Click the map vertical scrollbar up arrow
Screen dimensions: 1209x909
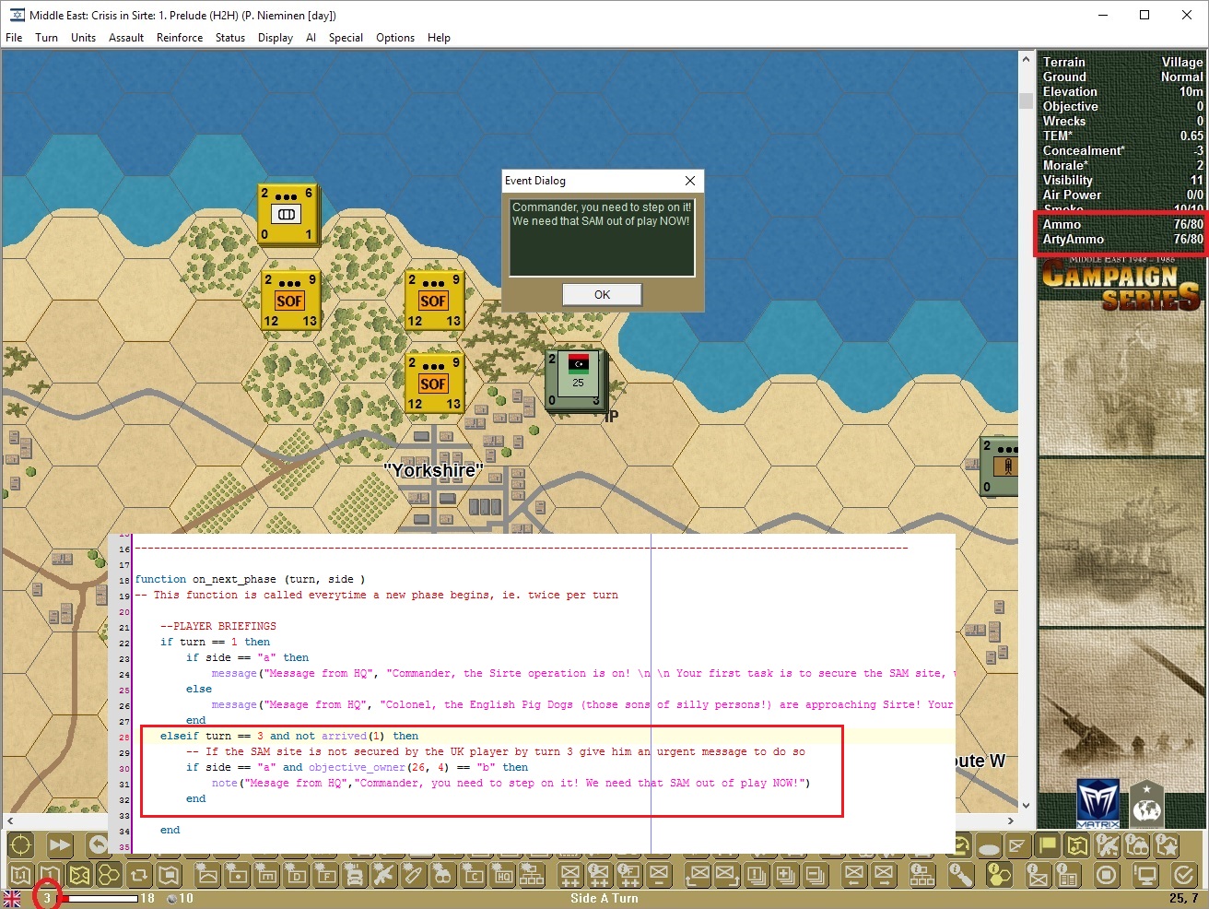[x=1027, y=59]
